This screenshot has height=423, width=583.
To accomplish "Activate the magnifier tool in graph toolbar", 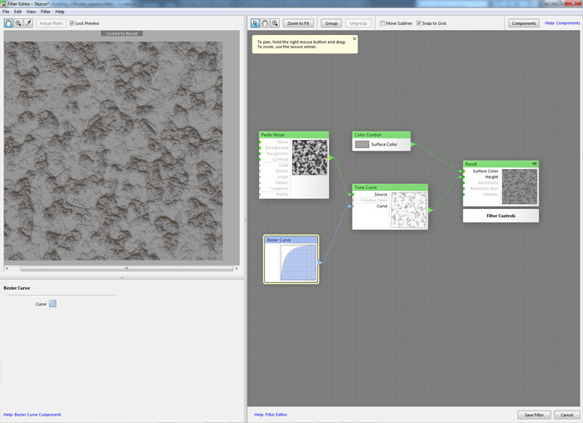I will [275, 23].
